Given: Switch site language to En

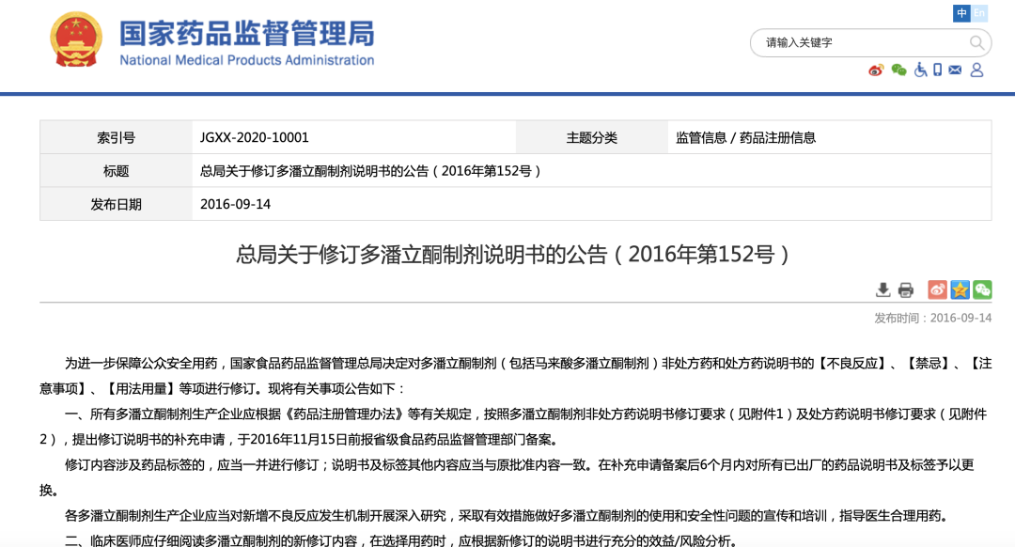Looking at the screenshot, I should point(979,13).
